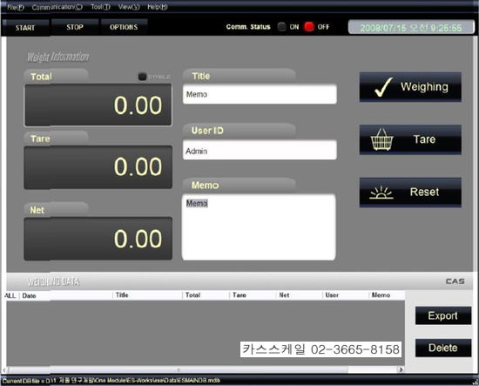Click the Tare weight value display
479x386 pixels.
click(98, 167)
